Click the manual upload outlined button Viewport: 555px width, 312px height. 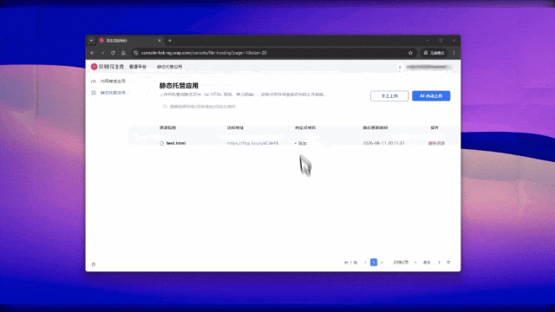click(x=389, y=96)
